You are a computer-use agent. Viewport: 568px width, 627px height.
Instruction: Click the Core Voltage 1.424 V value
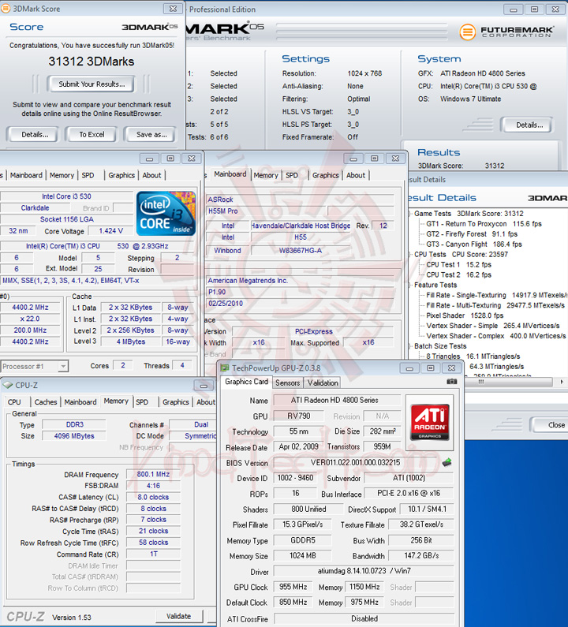[x=110, y=231]
